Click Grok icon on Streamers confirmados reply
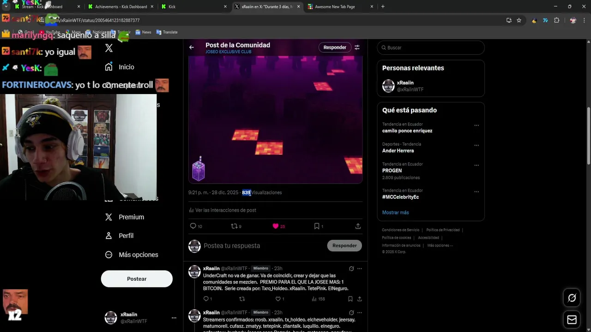This screenshot has width=591, height=332. [x=351, y=313]
